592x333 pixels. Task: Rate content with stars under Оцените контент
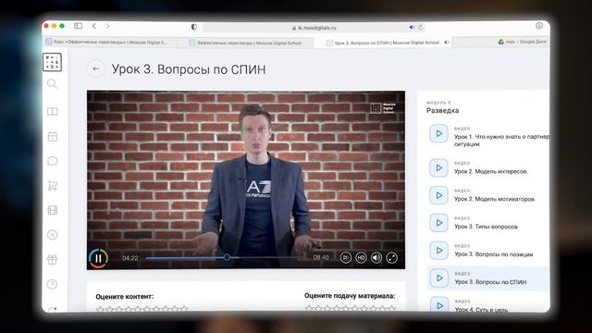[x=142, y=309]
